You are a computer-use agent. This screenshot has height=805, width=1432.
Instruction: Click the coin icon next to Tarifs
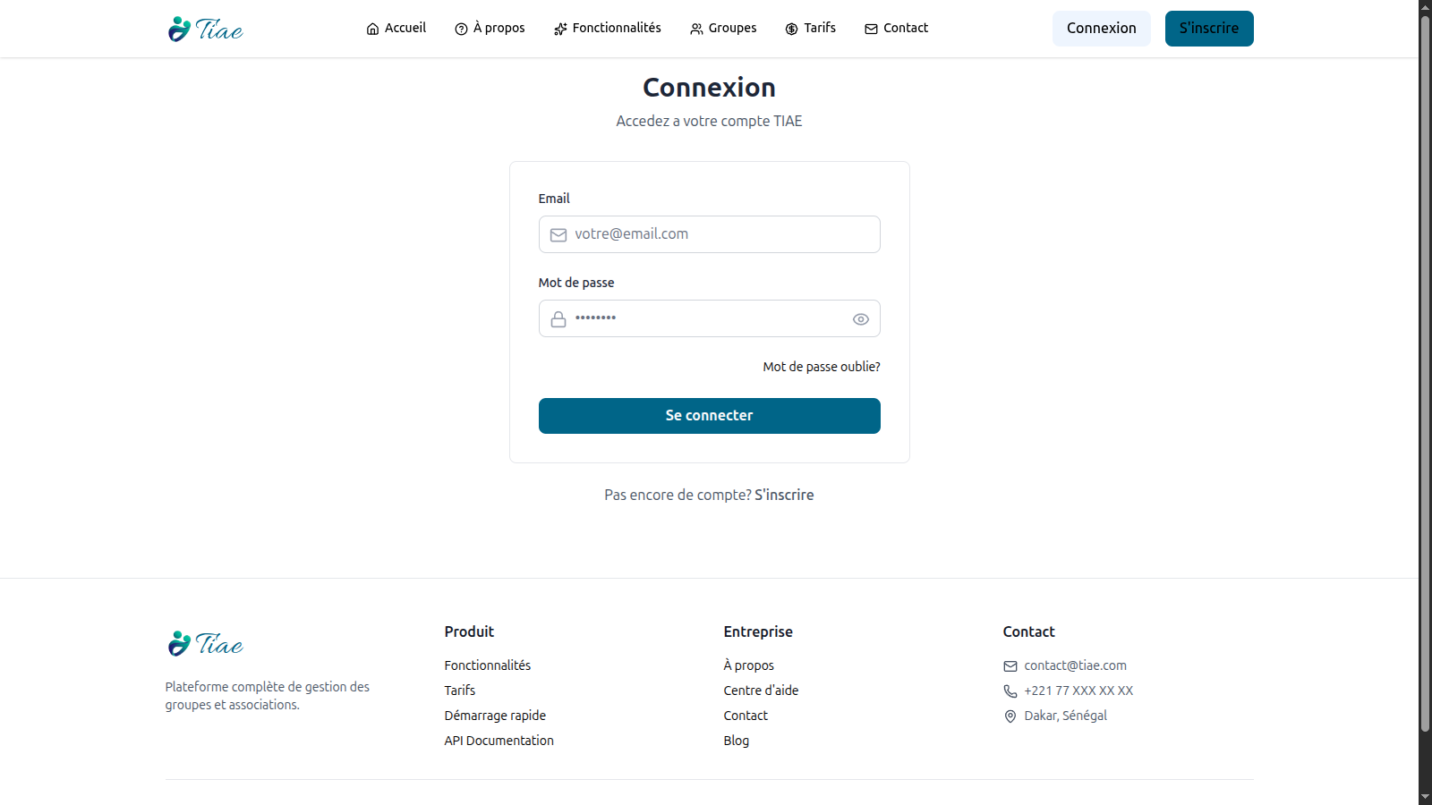(x=791, y=29)
